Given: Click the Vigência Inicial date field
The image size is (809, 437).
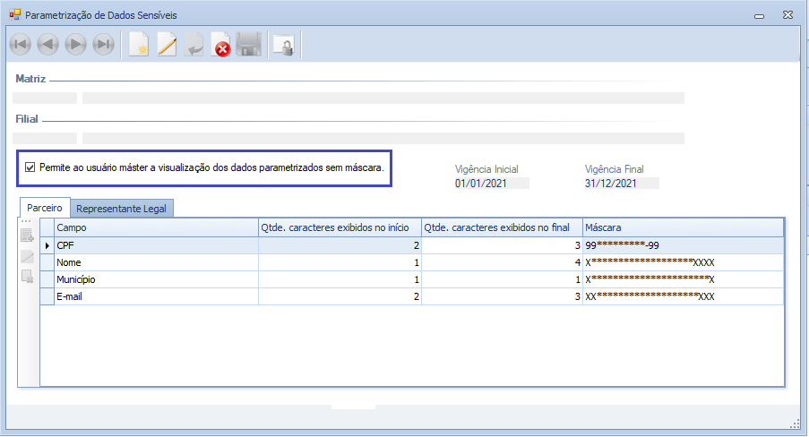Looking at the screenshot, I should coord(491,184).
